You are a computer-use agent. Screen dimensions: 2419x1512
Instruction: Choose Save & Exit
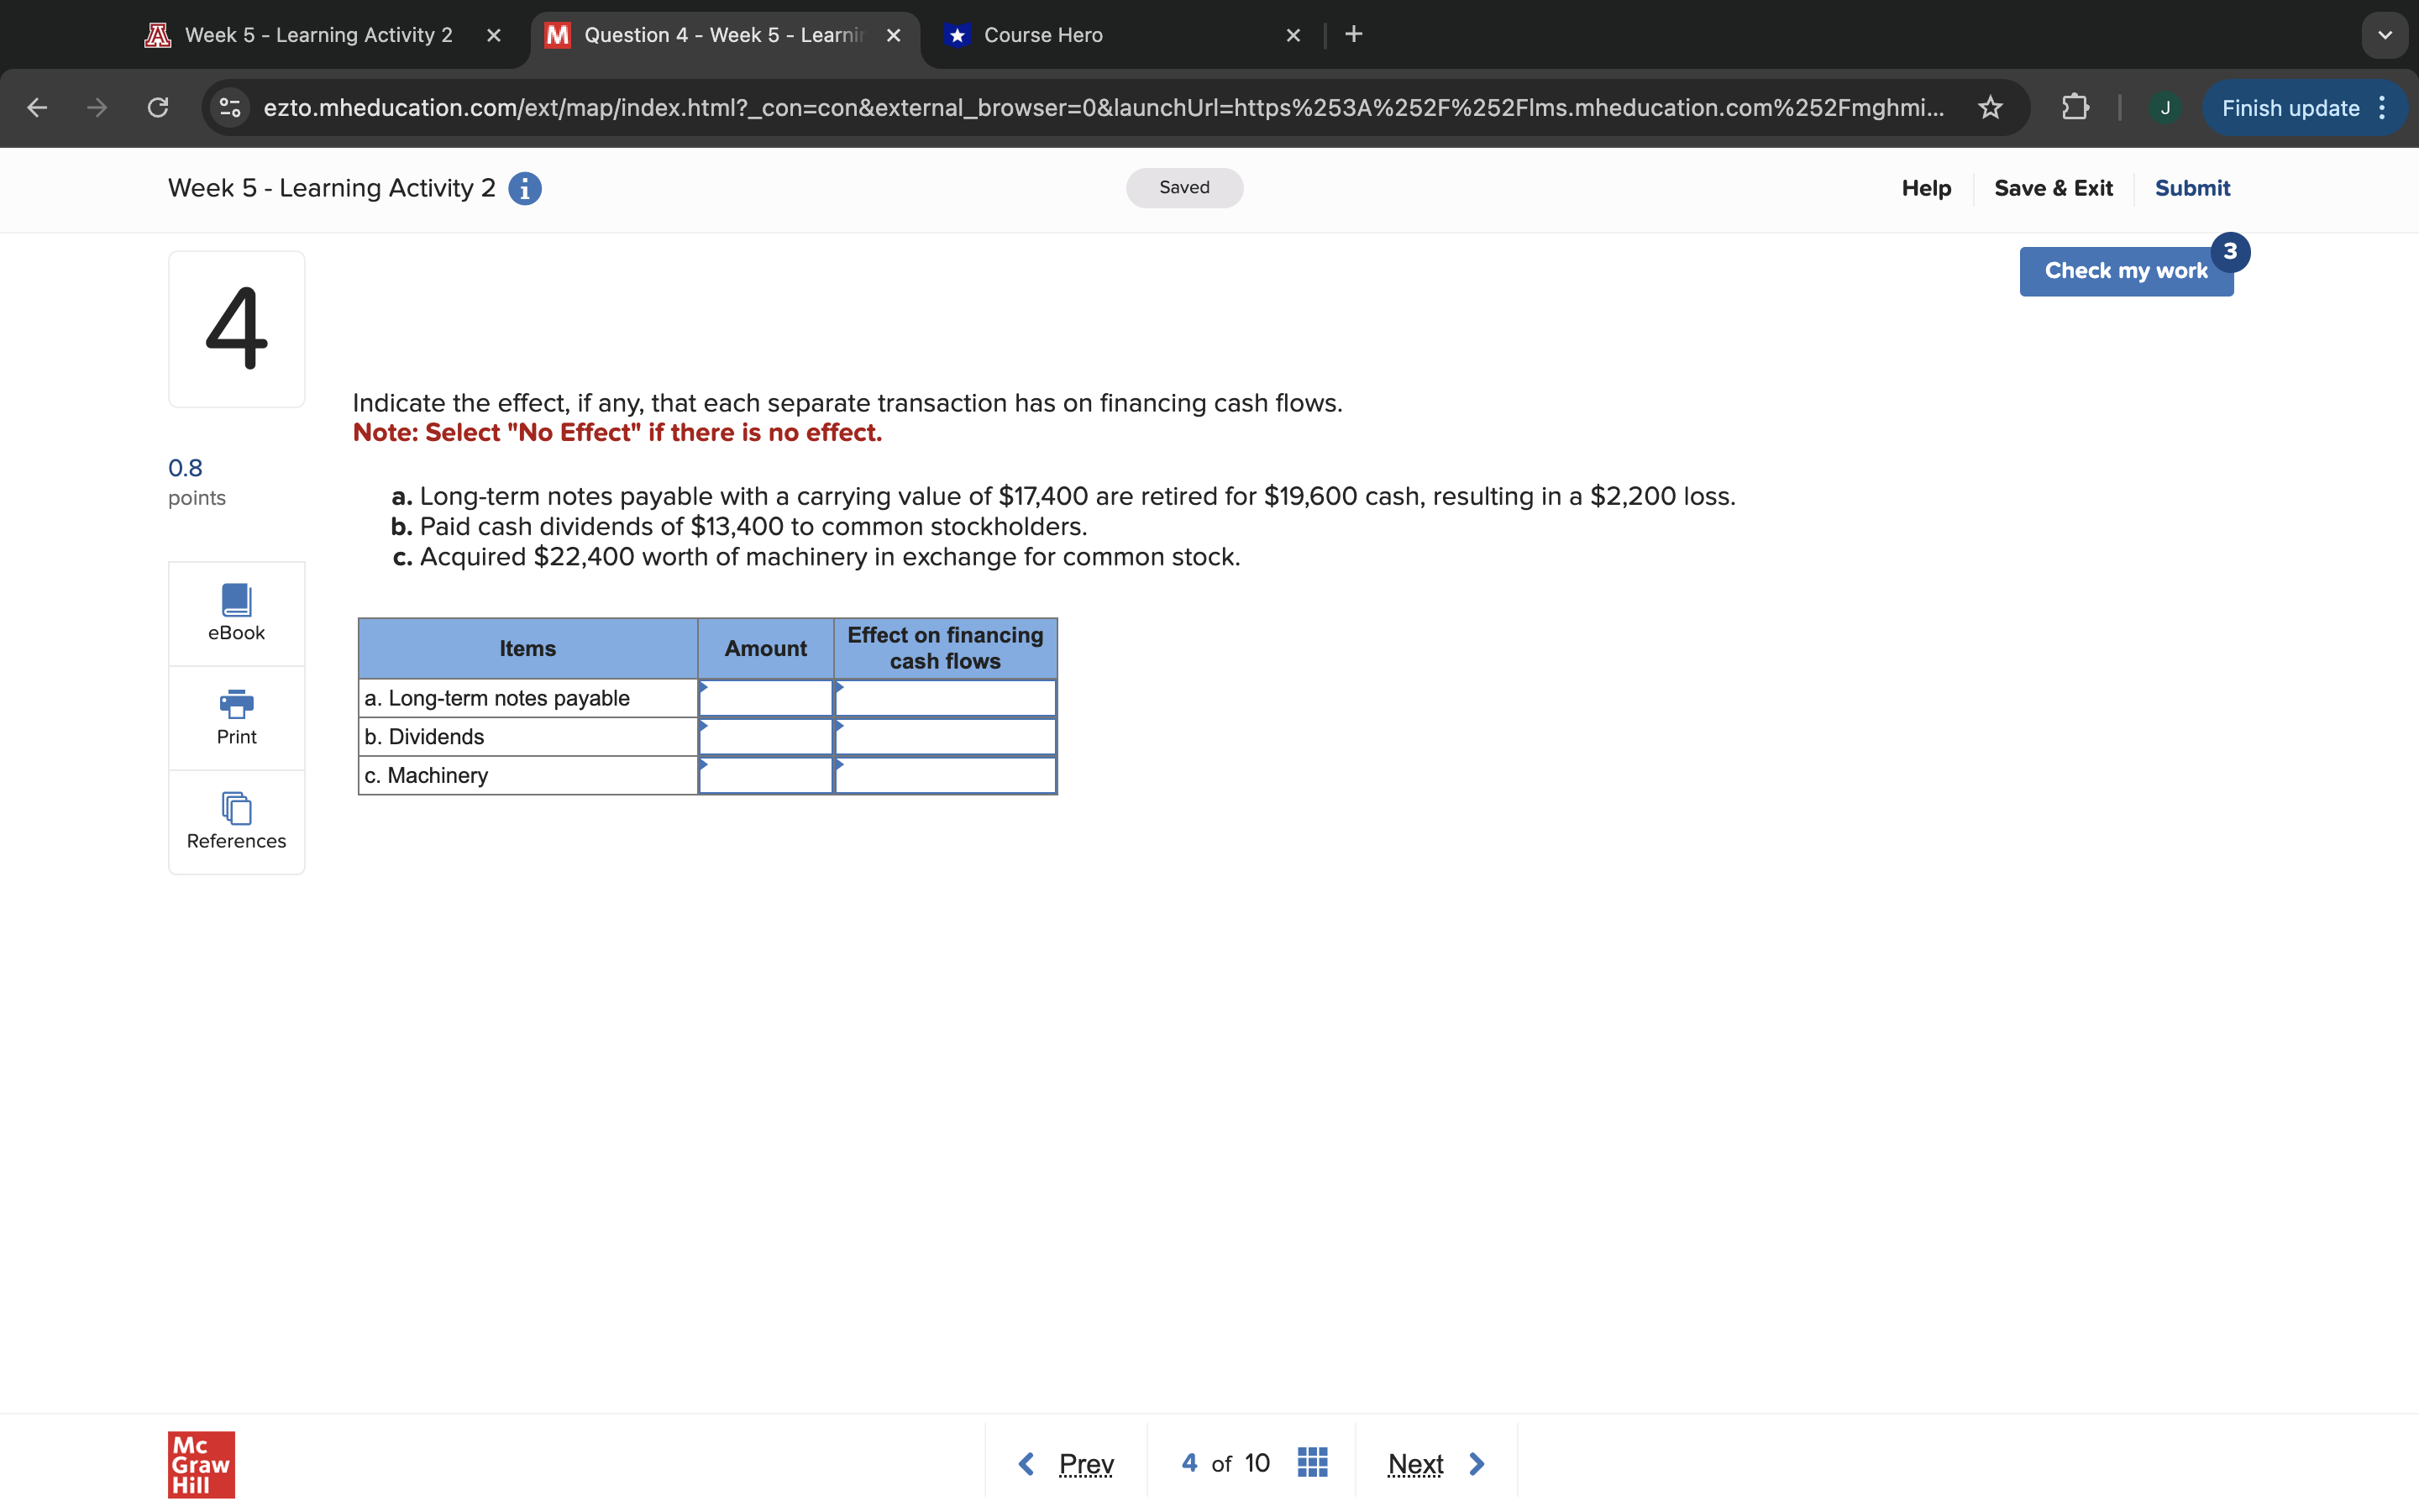[2054, 188]
